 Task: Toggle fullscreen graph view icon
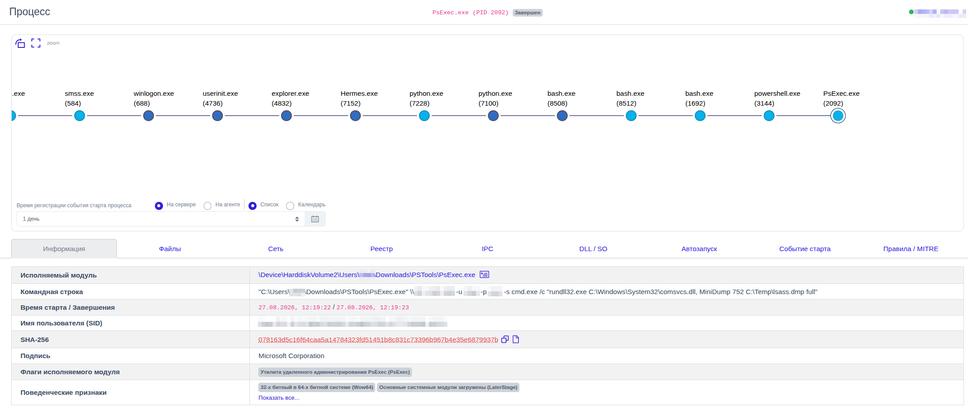(36, 43)
